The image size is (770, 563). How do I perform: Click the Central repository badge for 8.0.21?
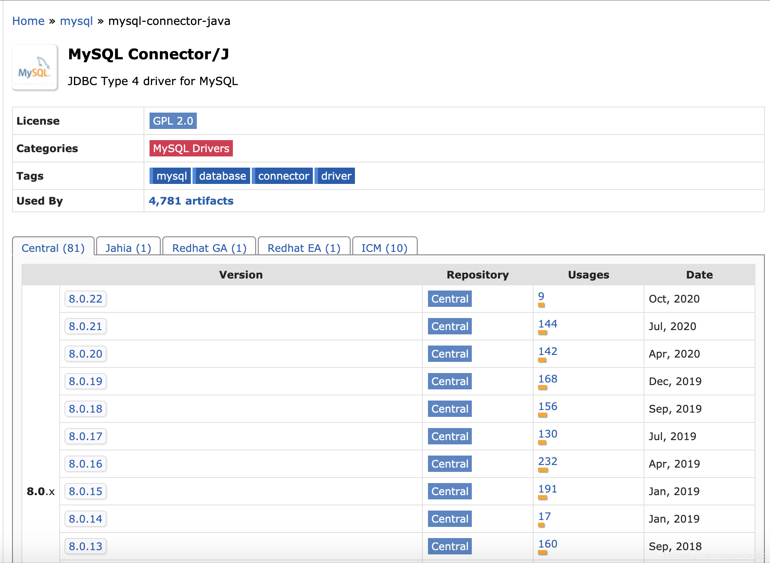pyautogui.click(x=450, y=326)
